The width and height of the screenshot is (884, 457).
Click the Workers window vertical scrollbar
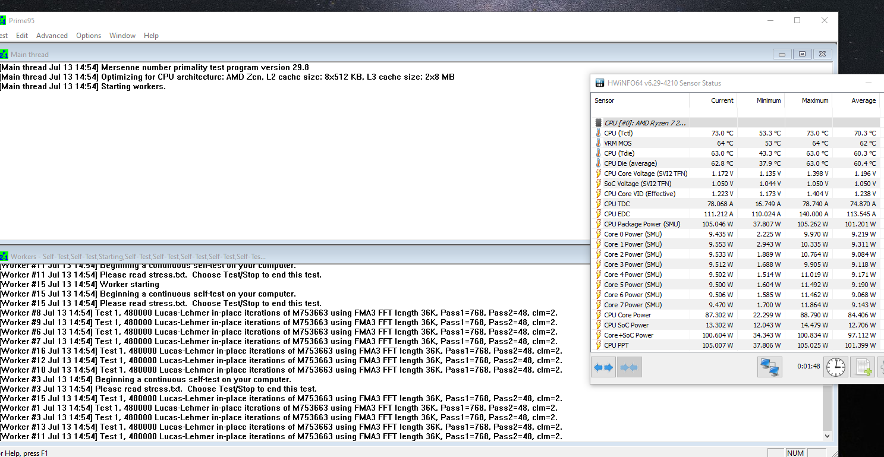(828, 407)
